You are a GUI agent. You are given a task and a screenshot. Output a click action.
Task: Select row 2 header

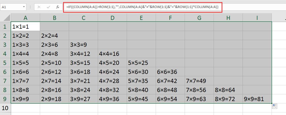(5, 36)
